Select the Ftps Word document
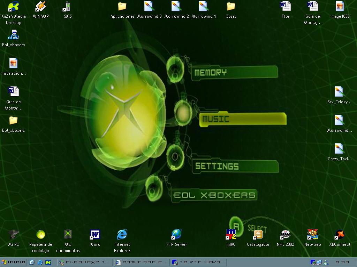Screen dimensions: 357x267 tap(285, 7)
